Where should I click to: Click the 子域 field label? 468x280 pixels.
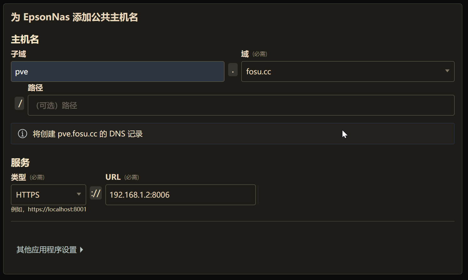point(18,54)
